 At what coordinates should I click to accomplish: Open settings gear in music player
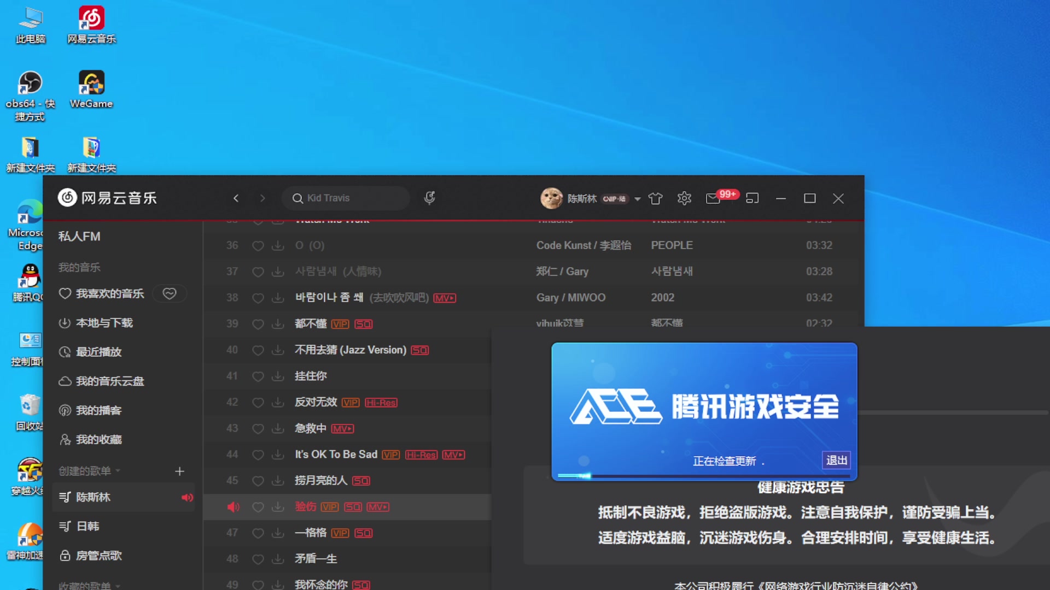click(x=684, y=198)
